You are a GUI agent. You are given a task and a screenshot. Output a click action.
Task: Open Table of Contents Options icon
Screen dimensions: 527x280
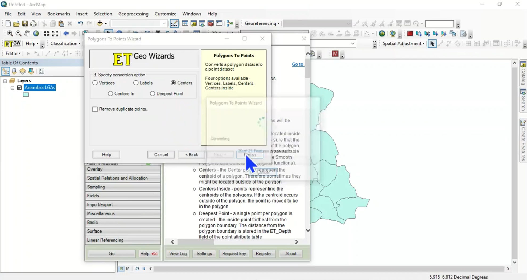tap(42, 71)
